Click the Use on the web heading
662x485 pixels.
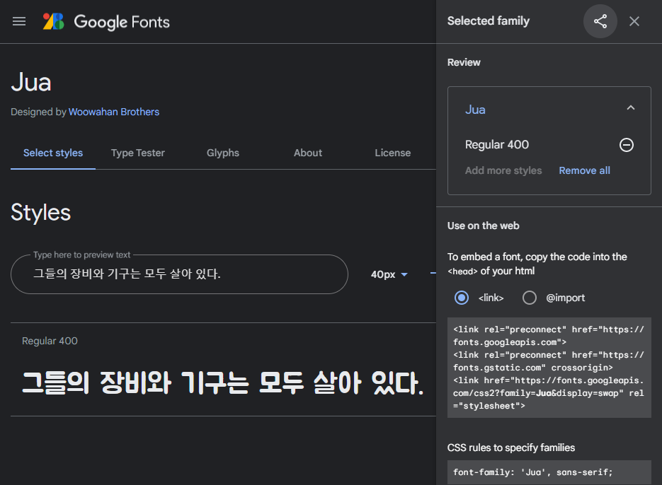[x=483, y=226]
